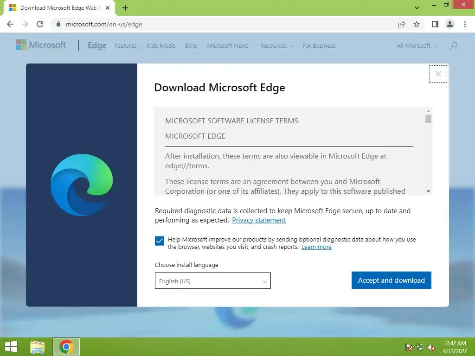Open the Features nav item
The image size is (475, 356).
tap(125, 46)
